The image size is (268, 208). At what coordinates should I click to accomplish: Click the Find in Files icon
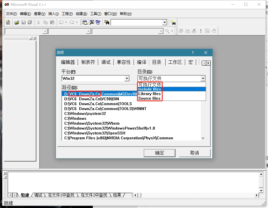click(x=107, y=22)
